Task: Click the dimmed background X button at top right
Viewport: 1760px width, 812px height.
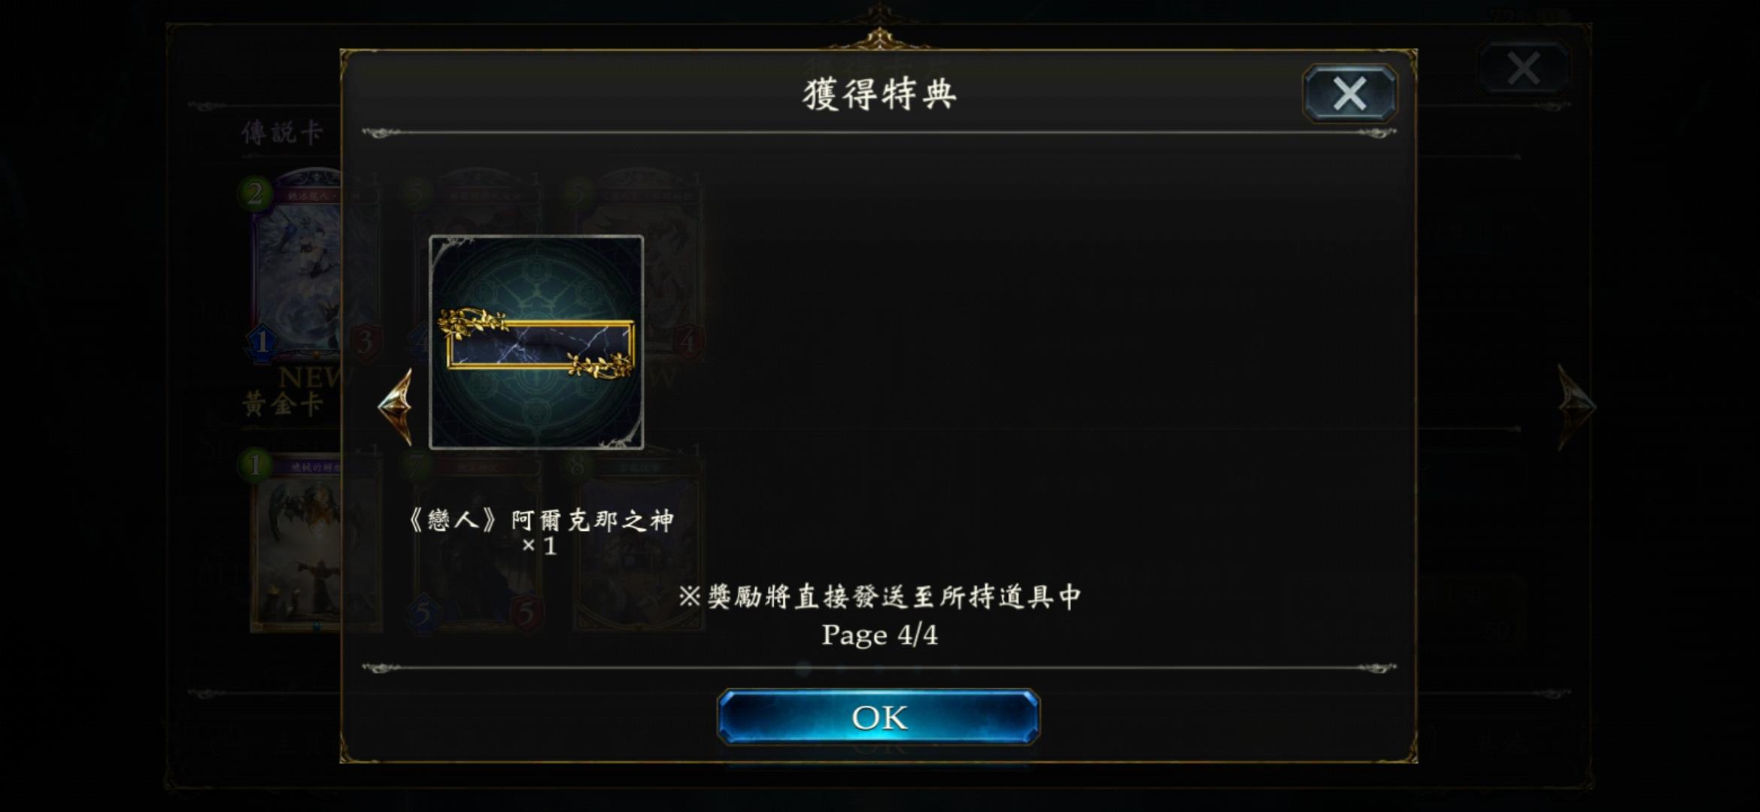Action: pyautogui.click(x=1524, y=68)
